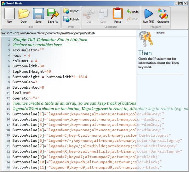Screen dimensions: 189x172
Task: Click Graduate to export to Visual Basic
Action: coord(163,16)
